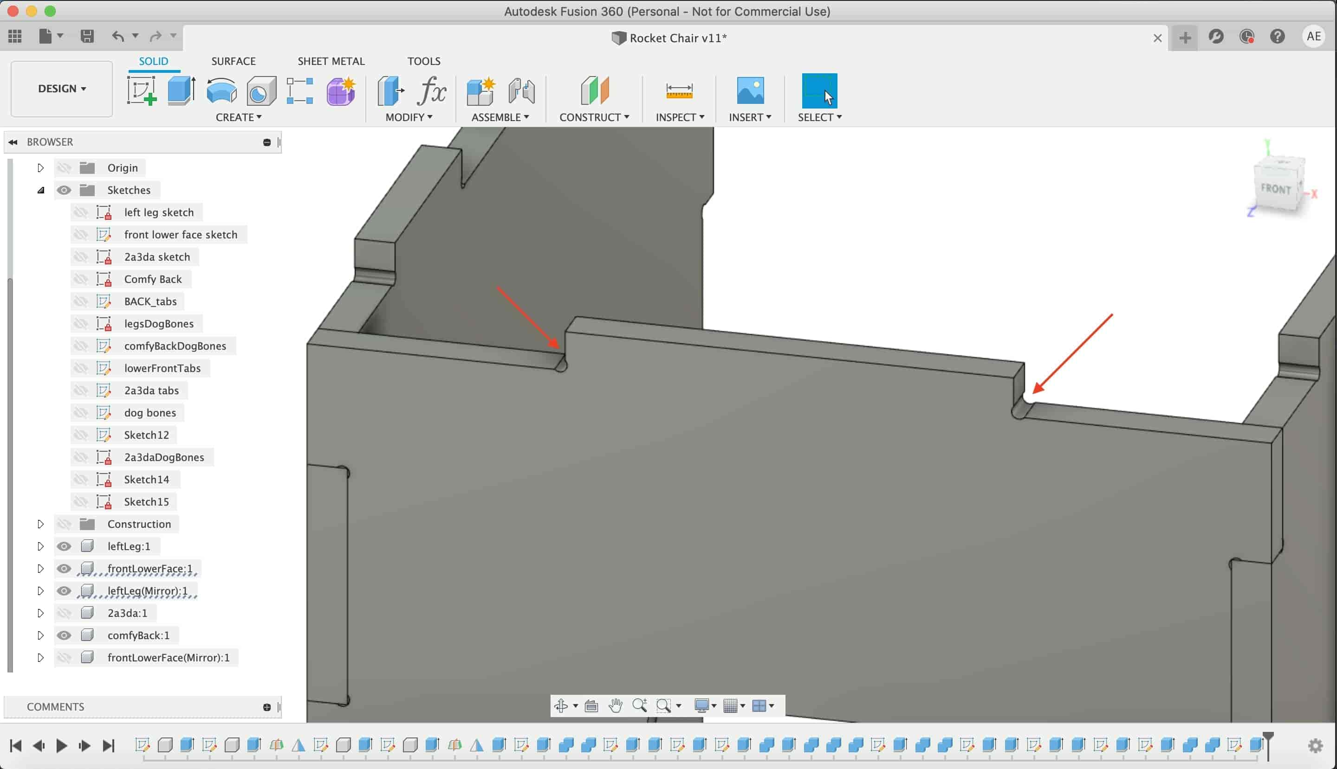Image resolution: width=1337 pixels, height=769 pixels.
Task: Click the Look At icon
Action: pyautogui.click(x=591, y=705)
